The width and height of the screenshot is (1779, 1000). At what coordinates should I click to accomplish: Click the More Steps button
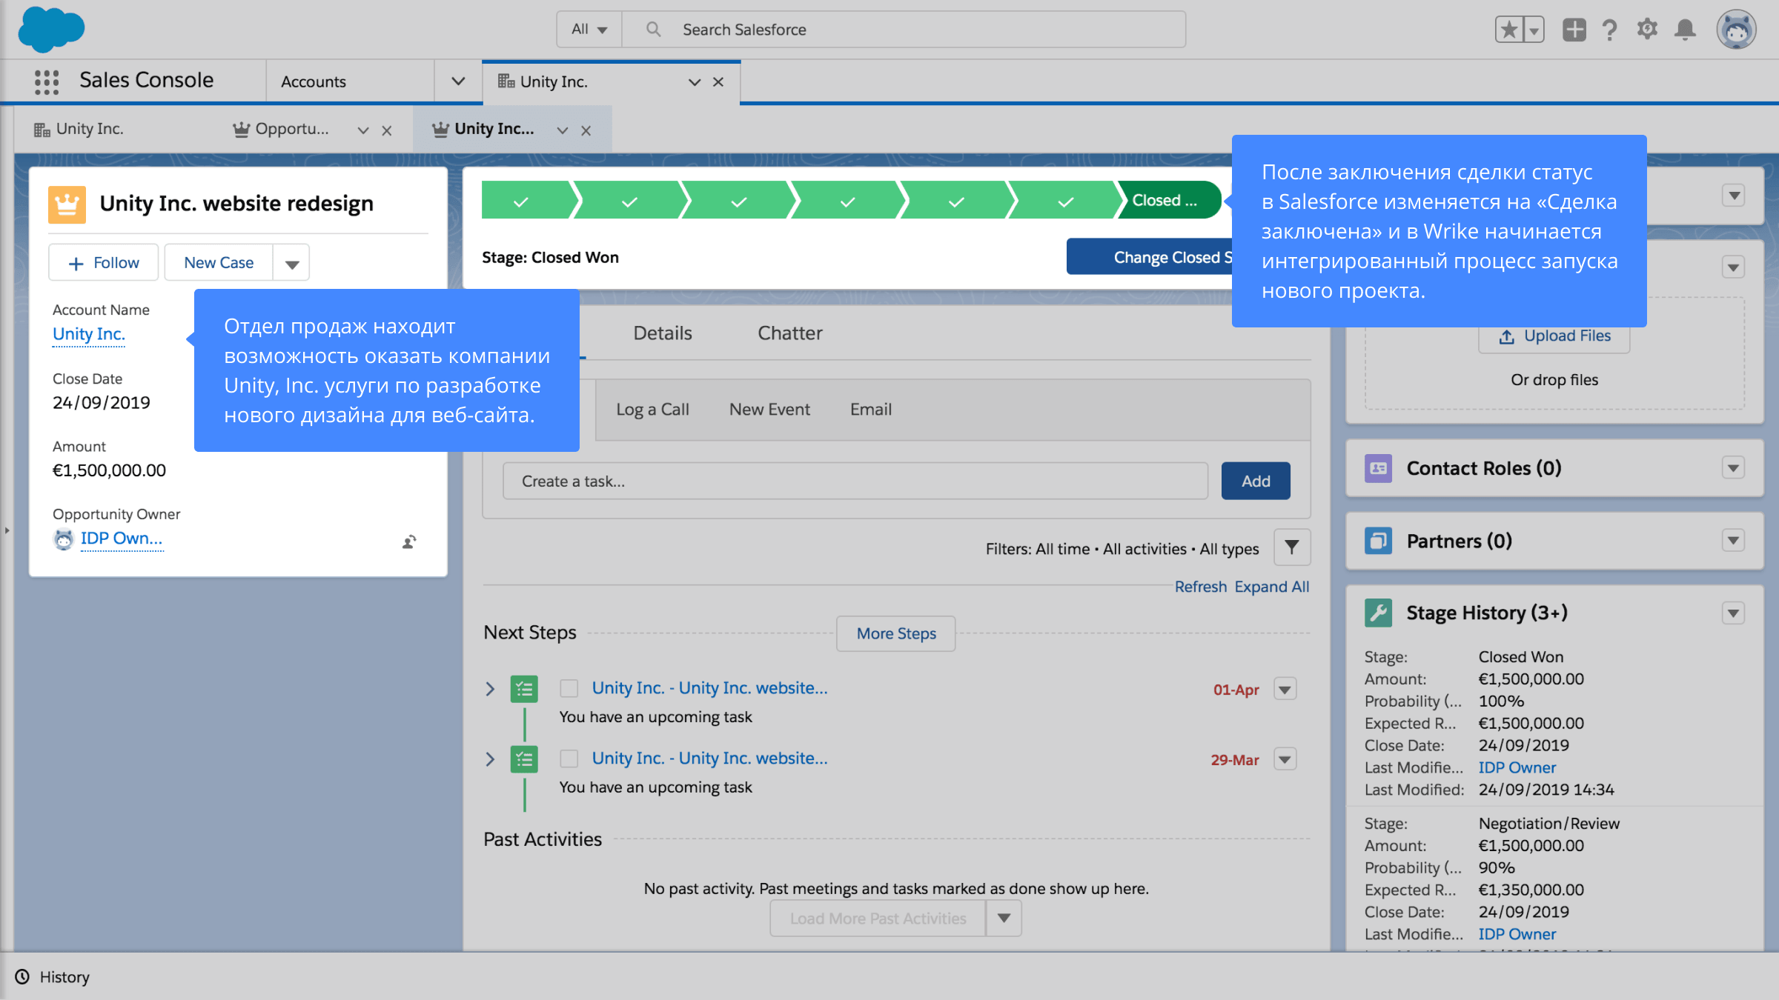click(x=895, y=634)
